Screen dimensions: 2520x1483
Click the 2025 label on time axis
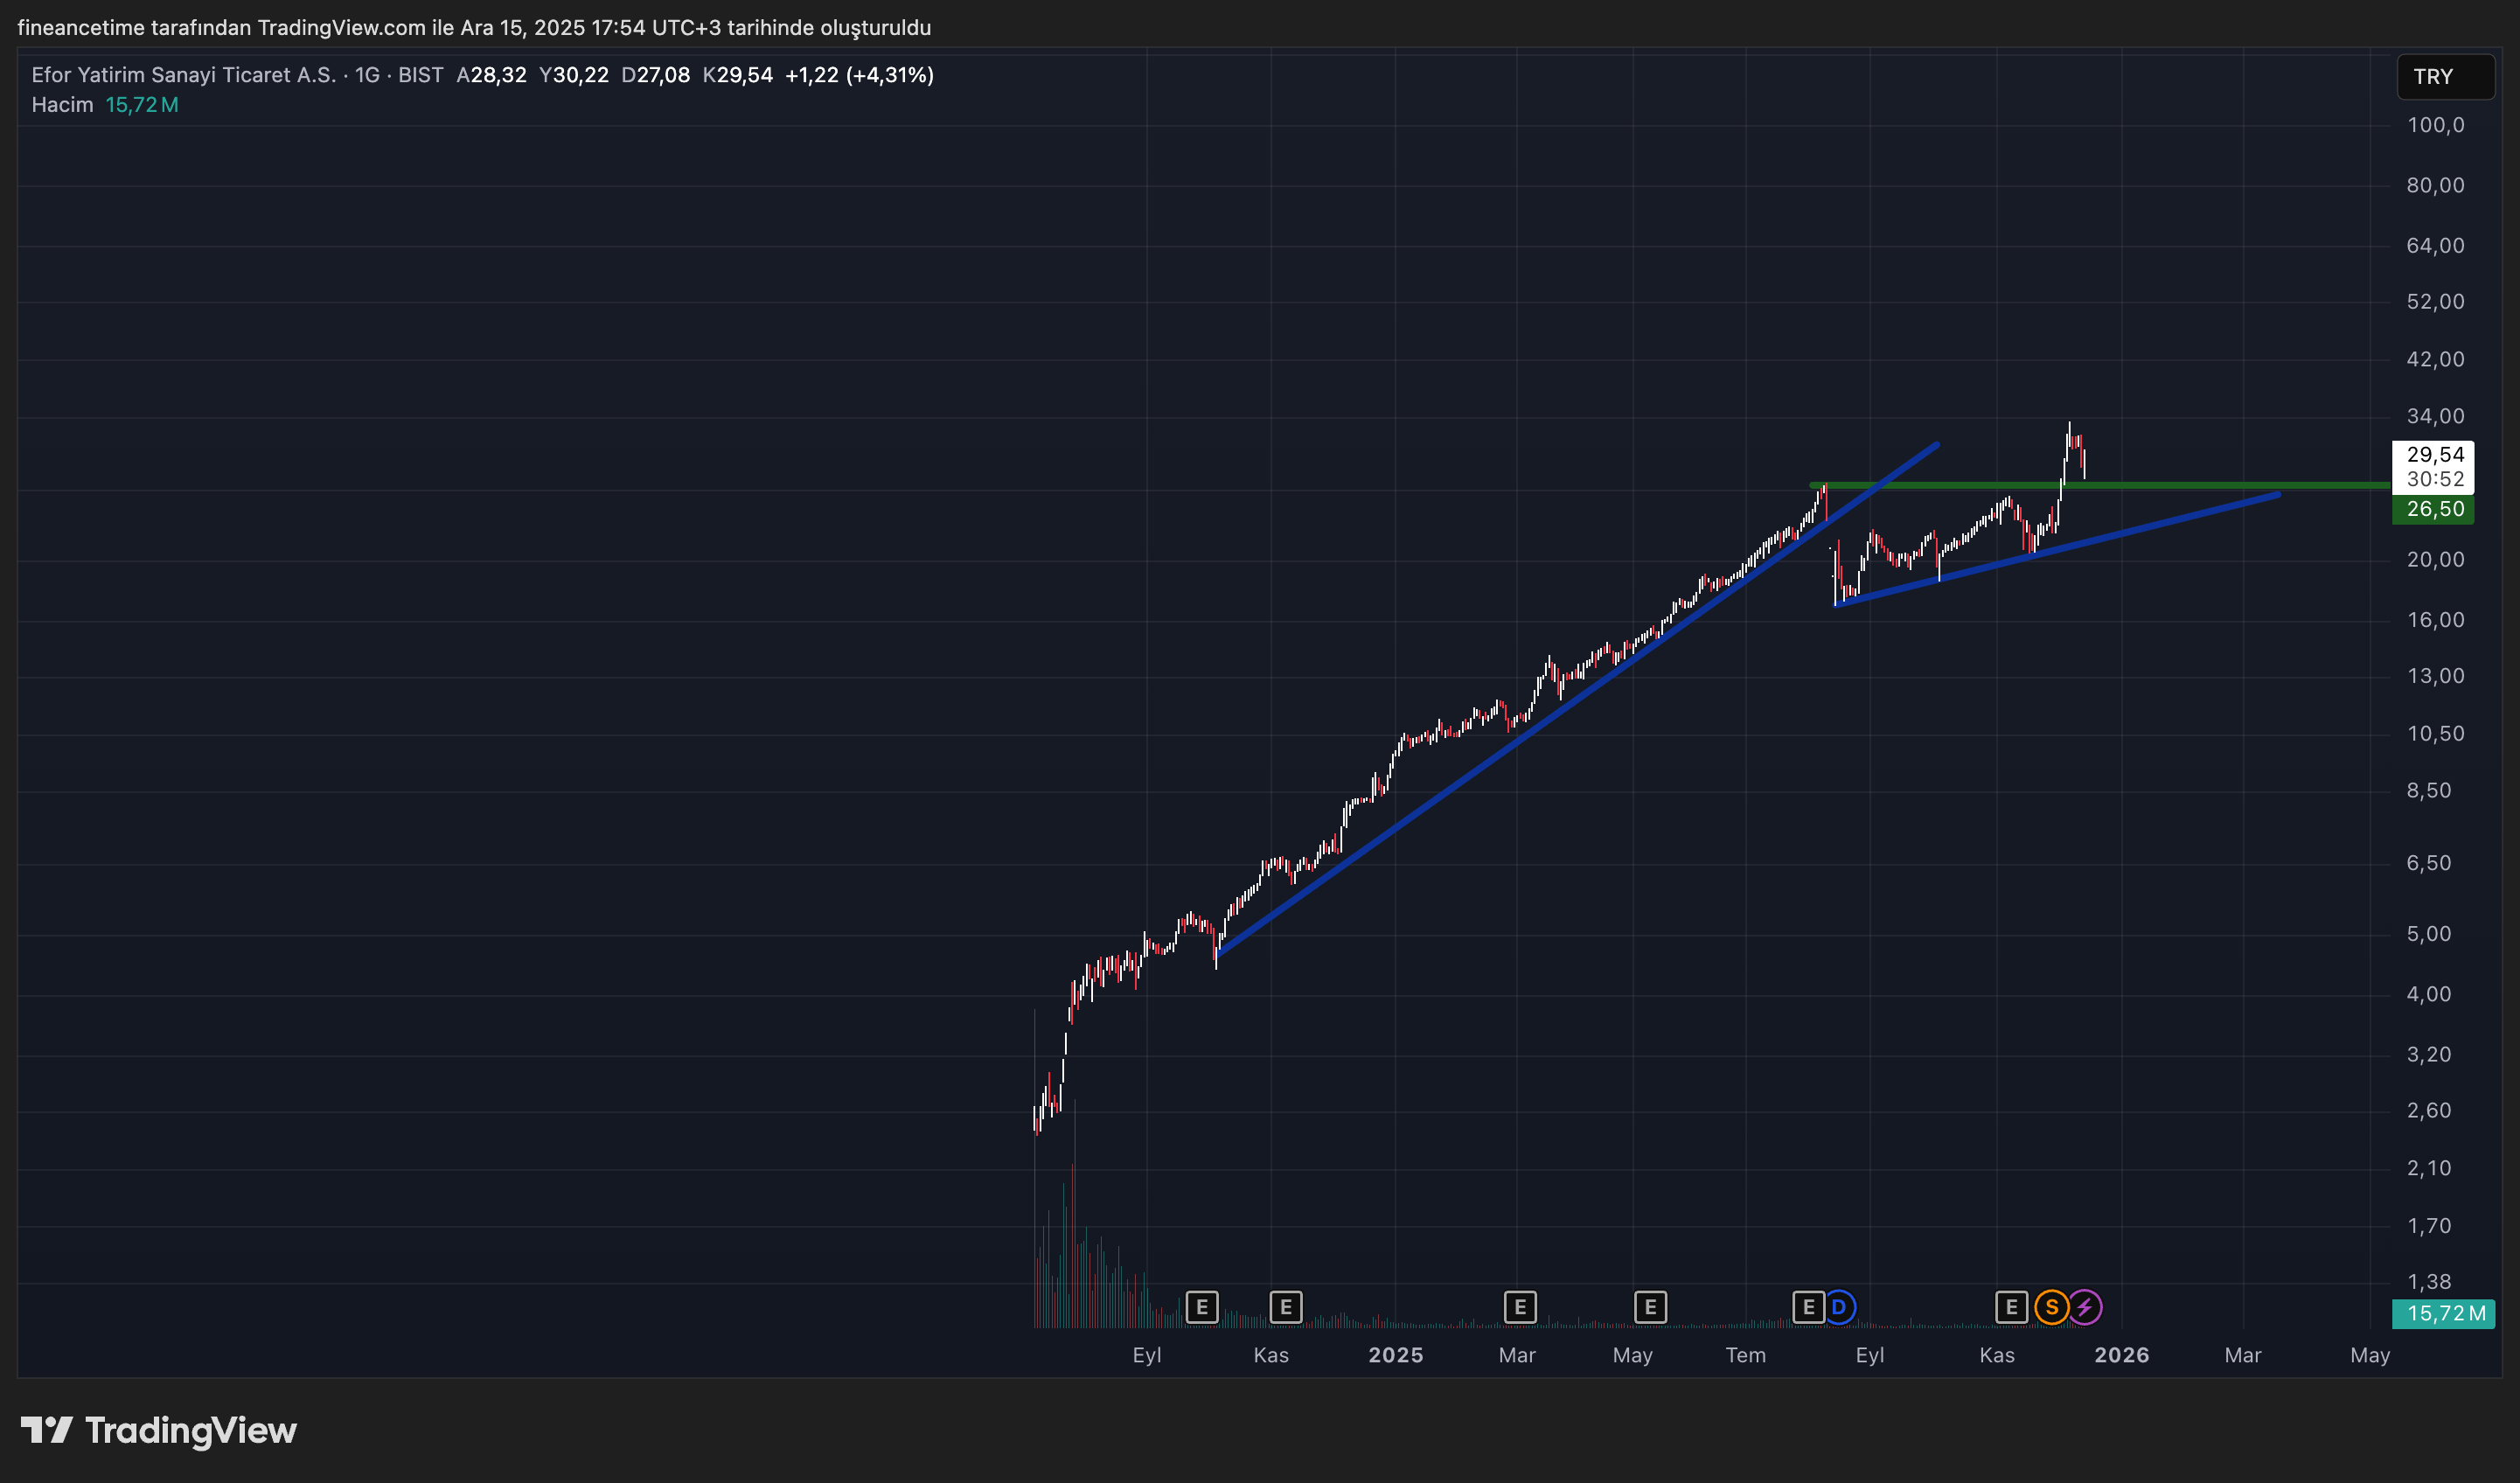[x=1395, y=1355]
